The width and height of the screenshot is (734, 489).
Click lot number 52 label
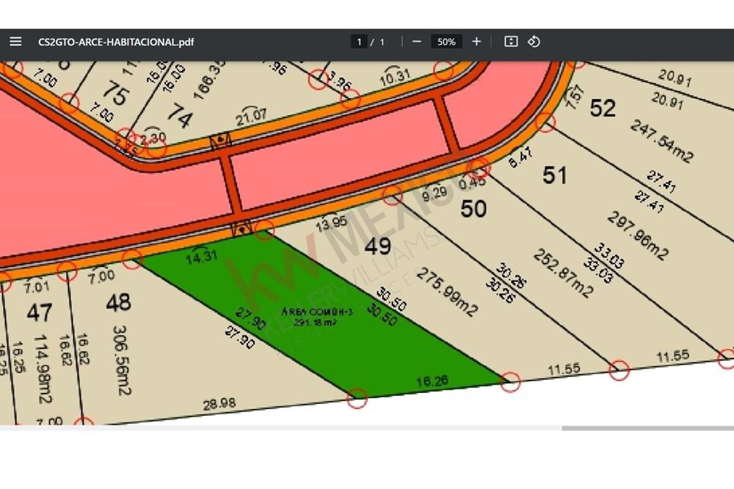point(603,108)
